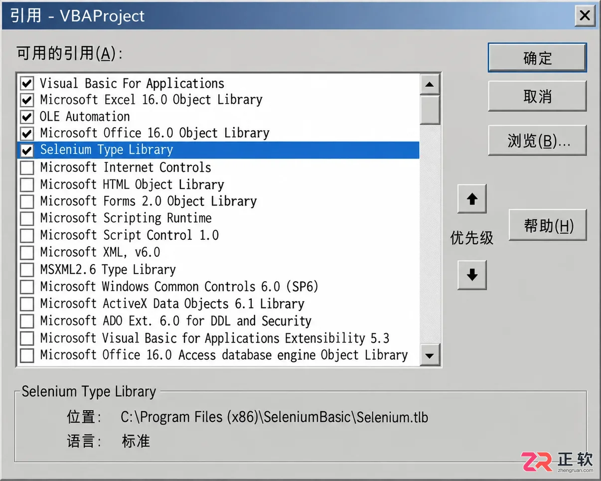Tick VBA Extensibility 5.3 checkbox
The width and height of the screenshot is (601, 481).
(27, 338)
